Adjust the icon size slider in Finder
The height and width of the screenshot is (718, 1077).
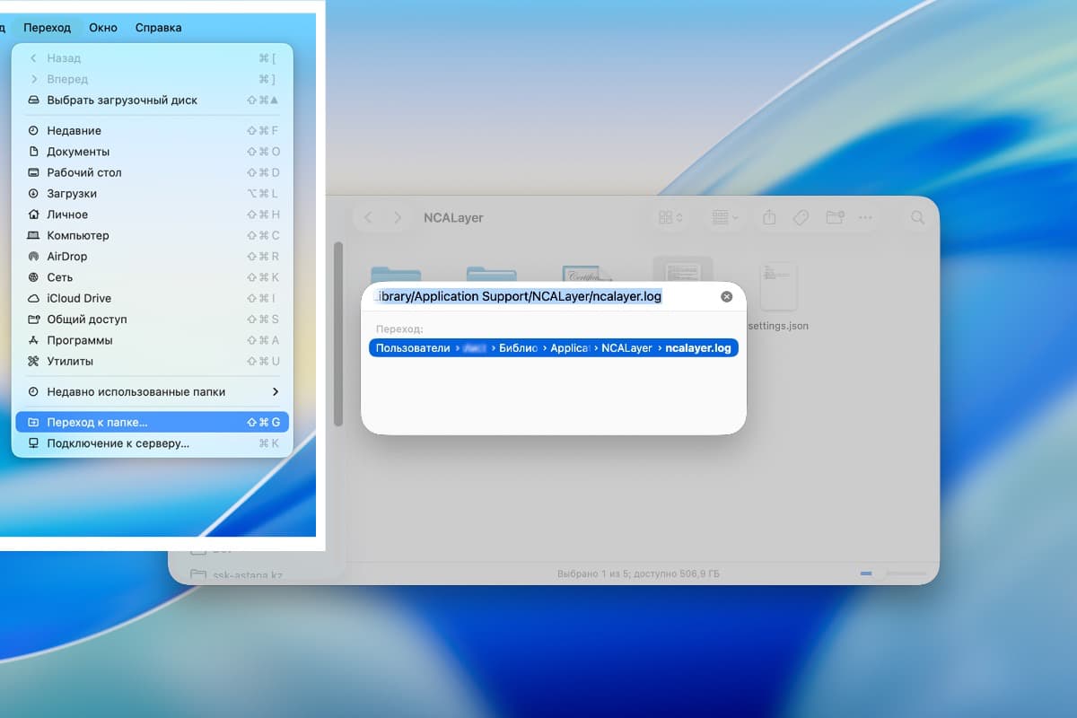click(x=893, y=573)
